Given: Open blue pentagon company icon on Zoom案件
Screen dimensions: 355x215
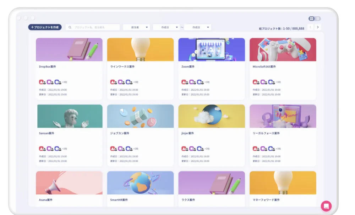Looking at the screenshot, I should pyautogui.click(x=199, y=82).
